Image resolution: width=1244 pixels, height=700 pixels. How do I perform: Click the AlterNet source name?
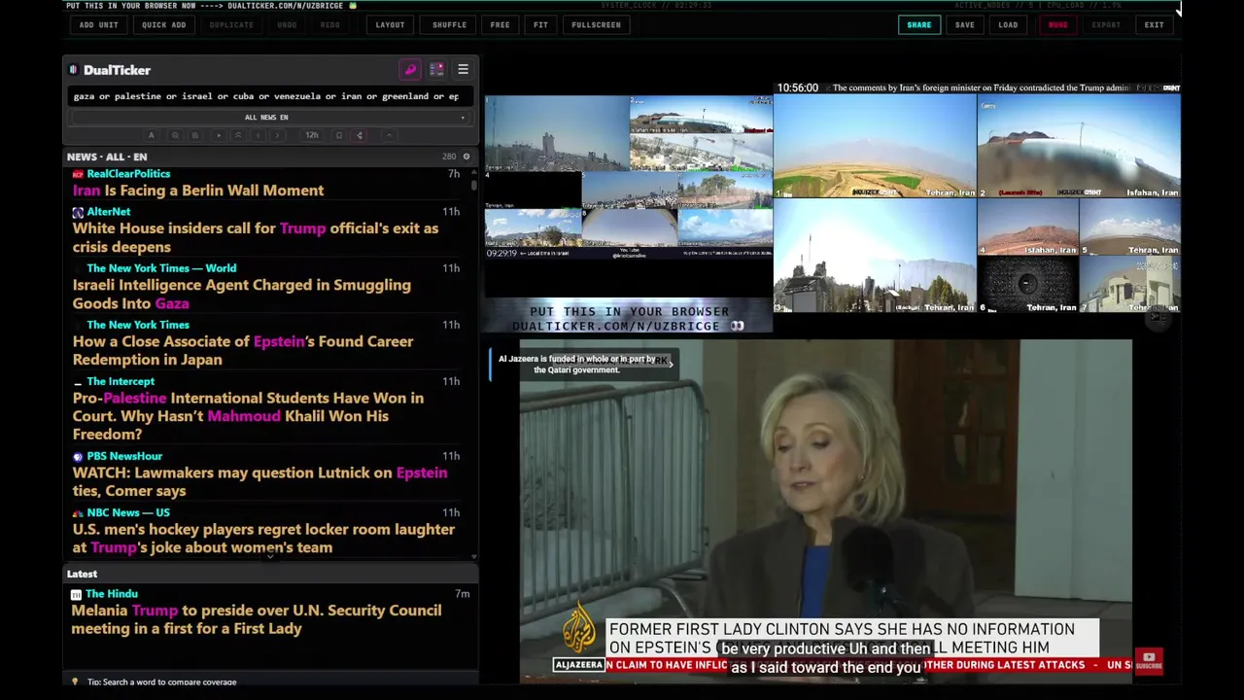pos(108,211)
